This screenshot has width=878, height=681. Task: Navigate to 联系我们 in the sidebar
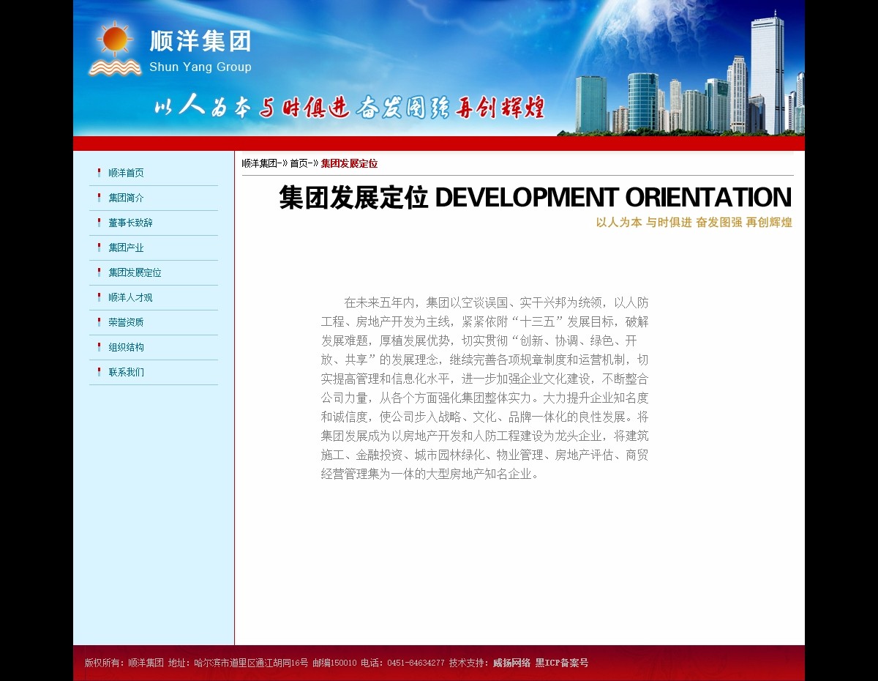click(126, 372)
